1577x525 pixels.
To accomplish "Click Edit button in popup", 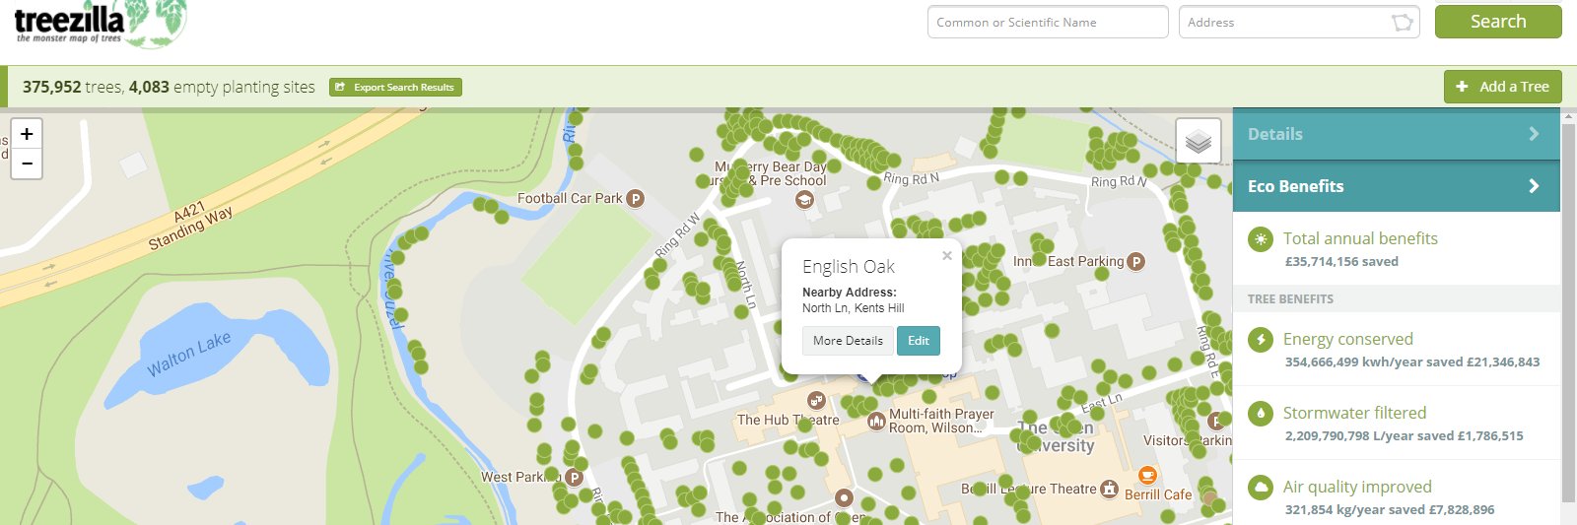I will 919,341.
